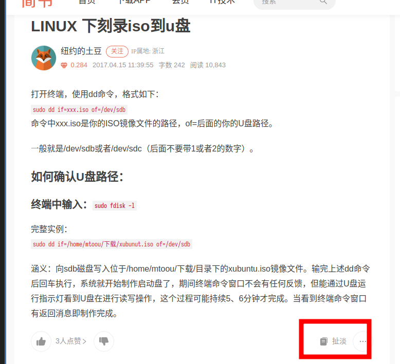Select the IT技术 navigation item
Image resolution: width=400 pixels, height=364 pixels.
click(222, 2)
